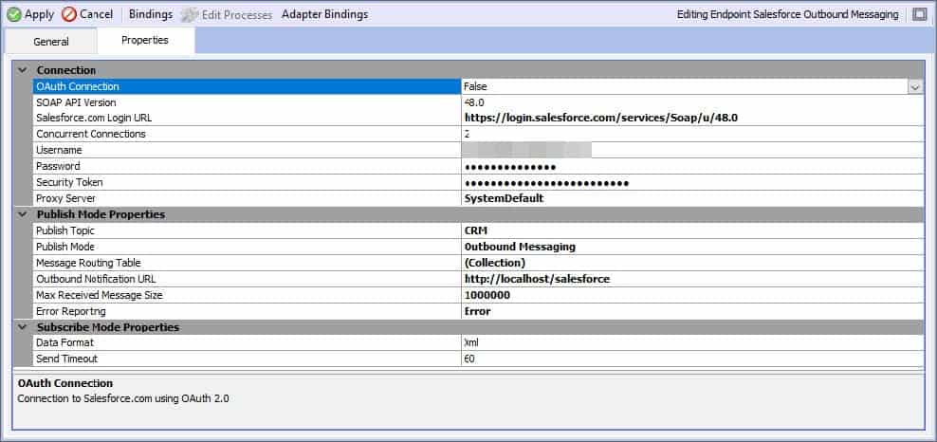Select the Publish Mode property label

click(x=65, y=247)
